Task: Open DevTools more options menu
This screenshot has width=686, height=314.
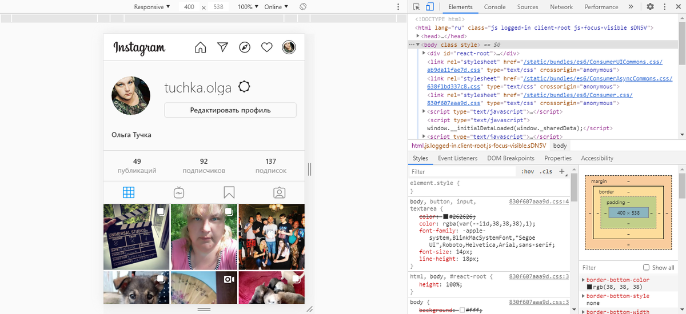Action: click(664, 7)
